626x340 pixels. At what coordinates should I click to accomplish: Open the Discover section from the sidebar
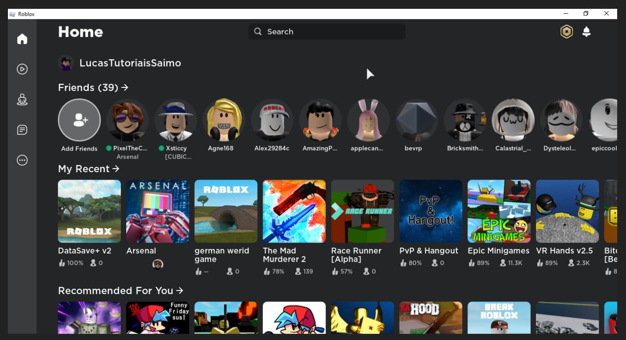pyautogui.click(x=22, y=69)
